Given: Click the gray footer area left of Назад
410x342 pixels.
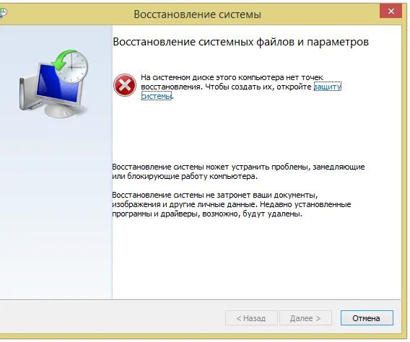Looking at the screenshot, I should point(113,317).
